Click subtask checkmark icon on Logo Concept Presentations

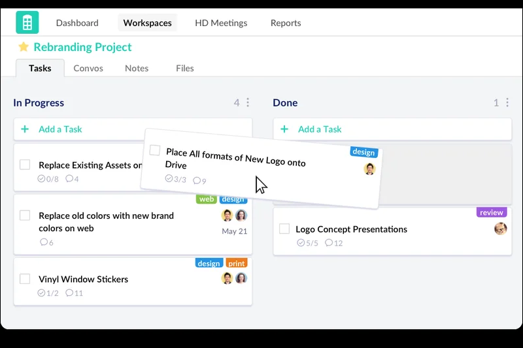(301, 243)
